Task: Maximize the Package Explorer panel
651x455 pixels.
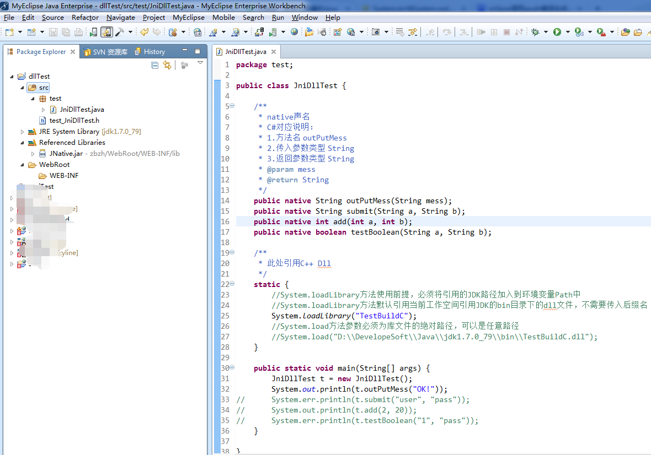Action: coord(198,51)
